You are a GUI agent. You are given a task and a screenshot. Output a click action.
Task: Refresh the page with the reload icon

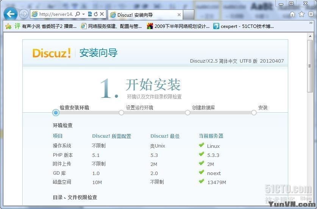pos(96,14)
